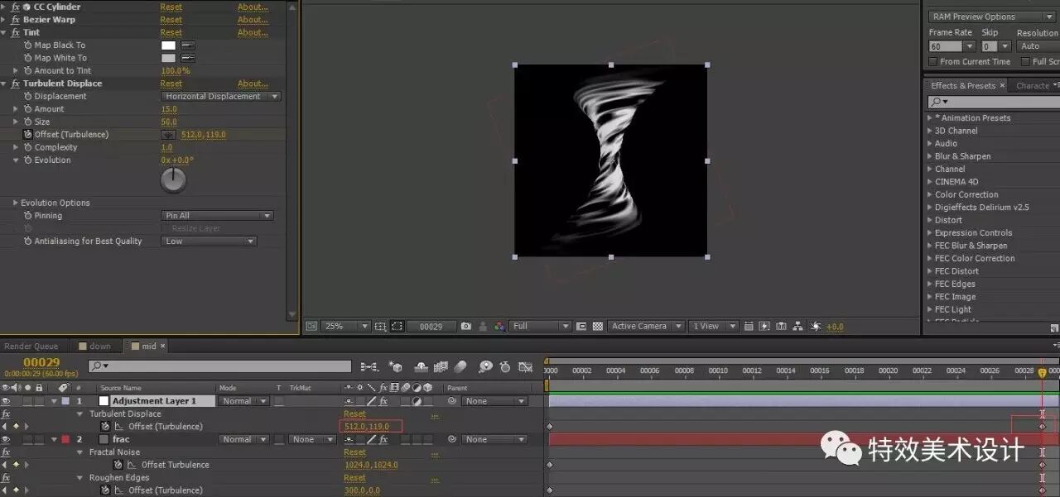Viewport: 1060px width, 497px height.
Task: Switch to the Render Queue tab
Action: pos(33,346)
